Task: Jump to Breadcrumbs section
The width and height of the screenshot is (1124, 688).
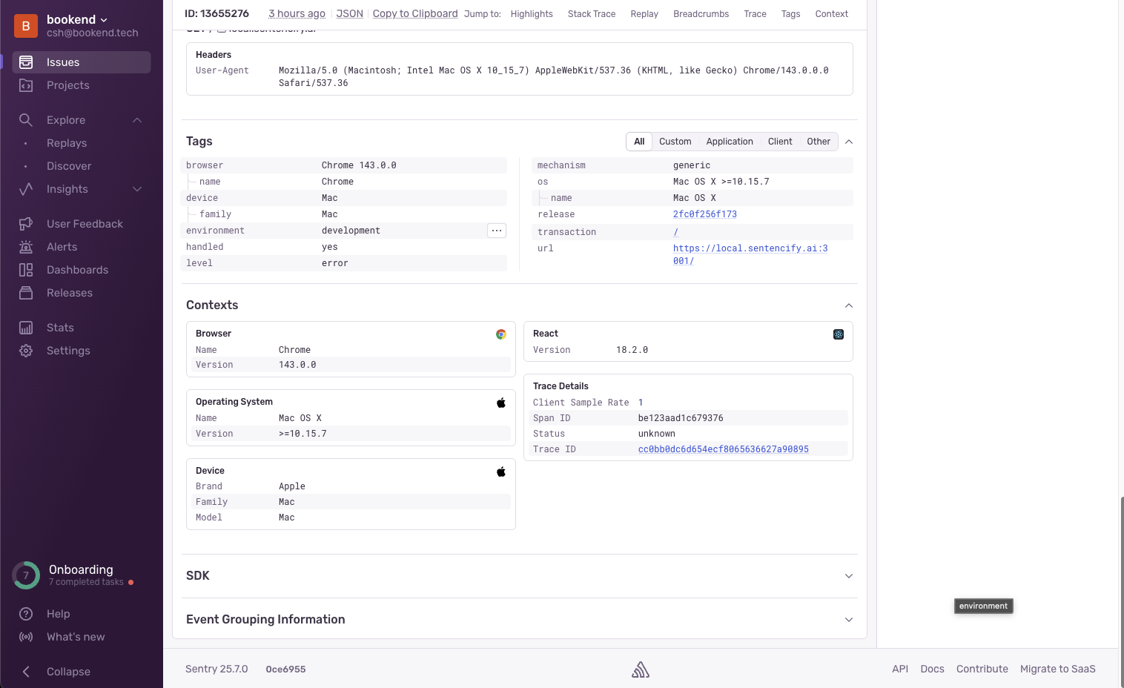Action: tap(701, 14)
